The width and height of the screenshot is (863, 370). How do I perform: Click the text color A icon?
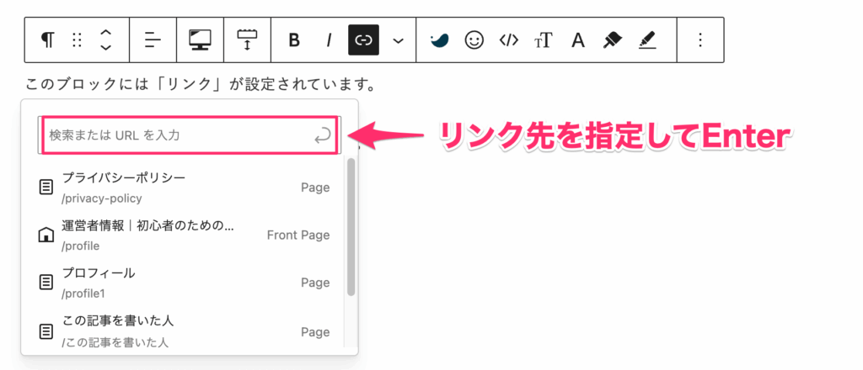577,40
